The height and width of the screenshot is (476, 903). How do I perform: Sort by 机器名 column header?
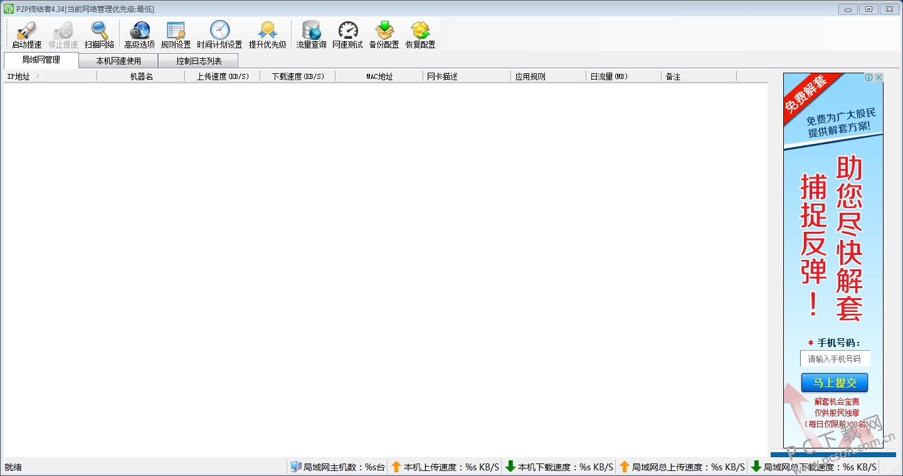coord(141,76)
